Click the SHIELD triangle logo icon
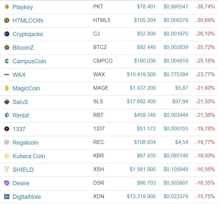The width and height of the screenshot is (218, 204). 7,169
